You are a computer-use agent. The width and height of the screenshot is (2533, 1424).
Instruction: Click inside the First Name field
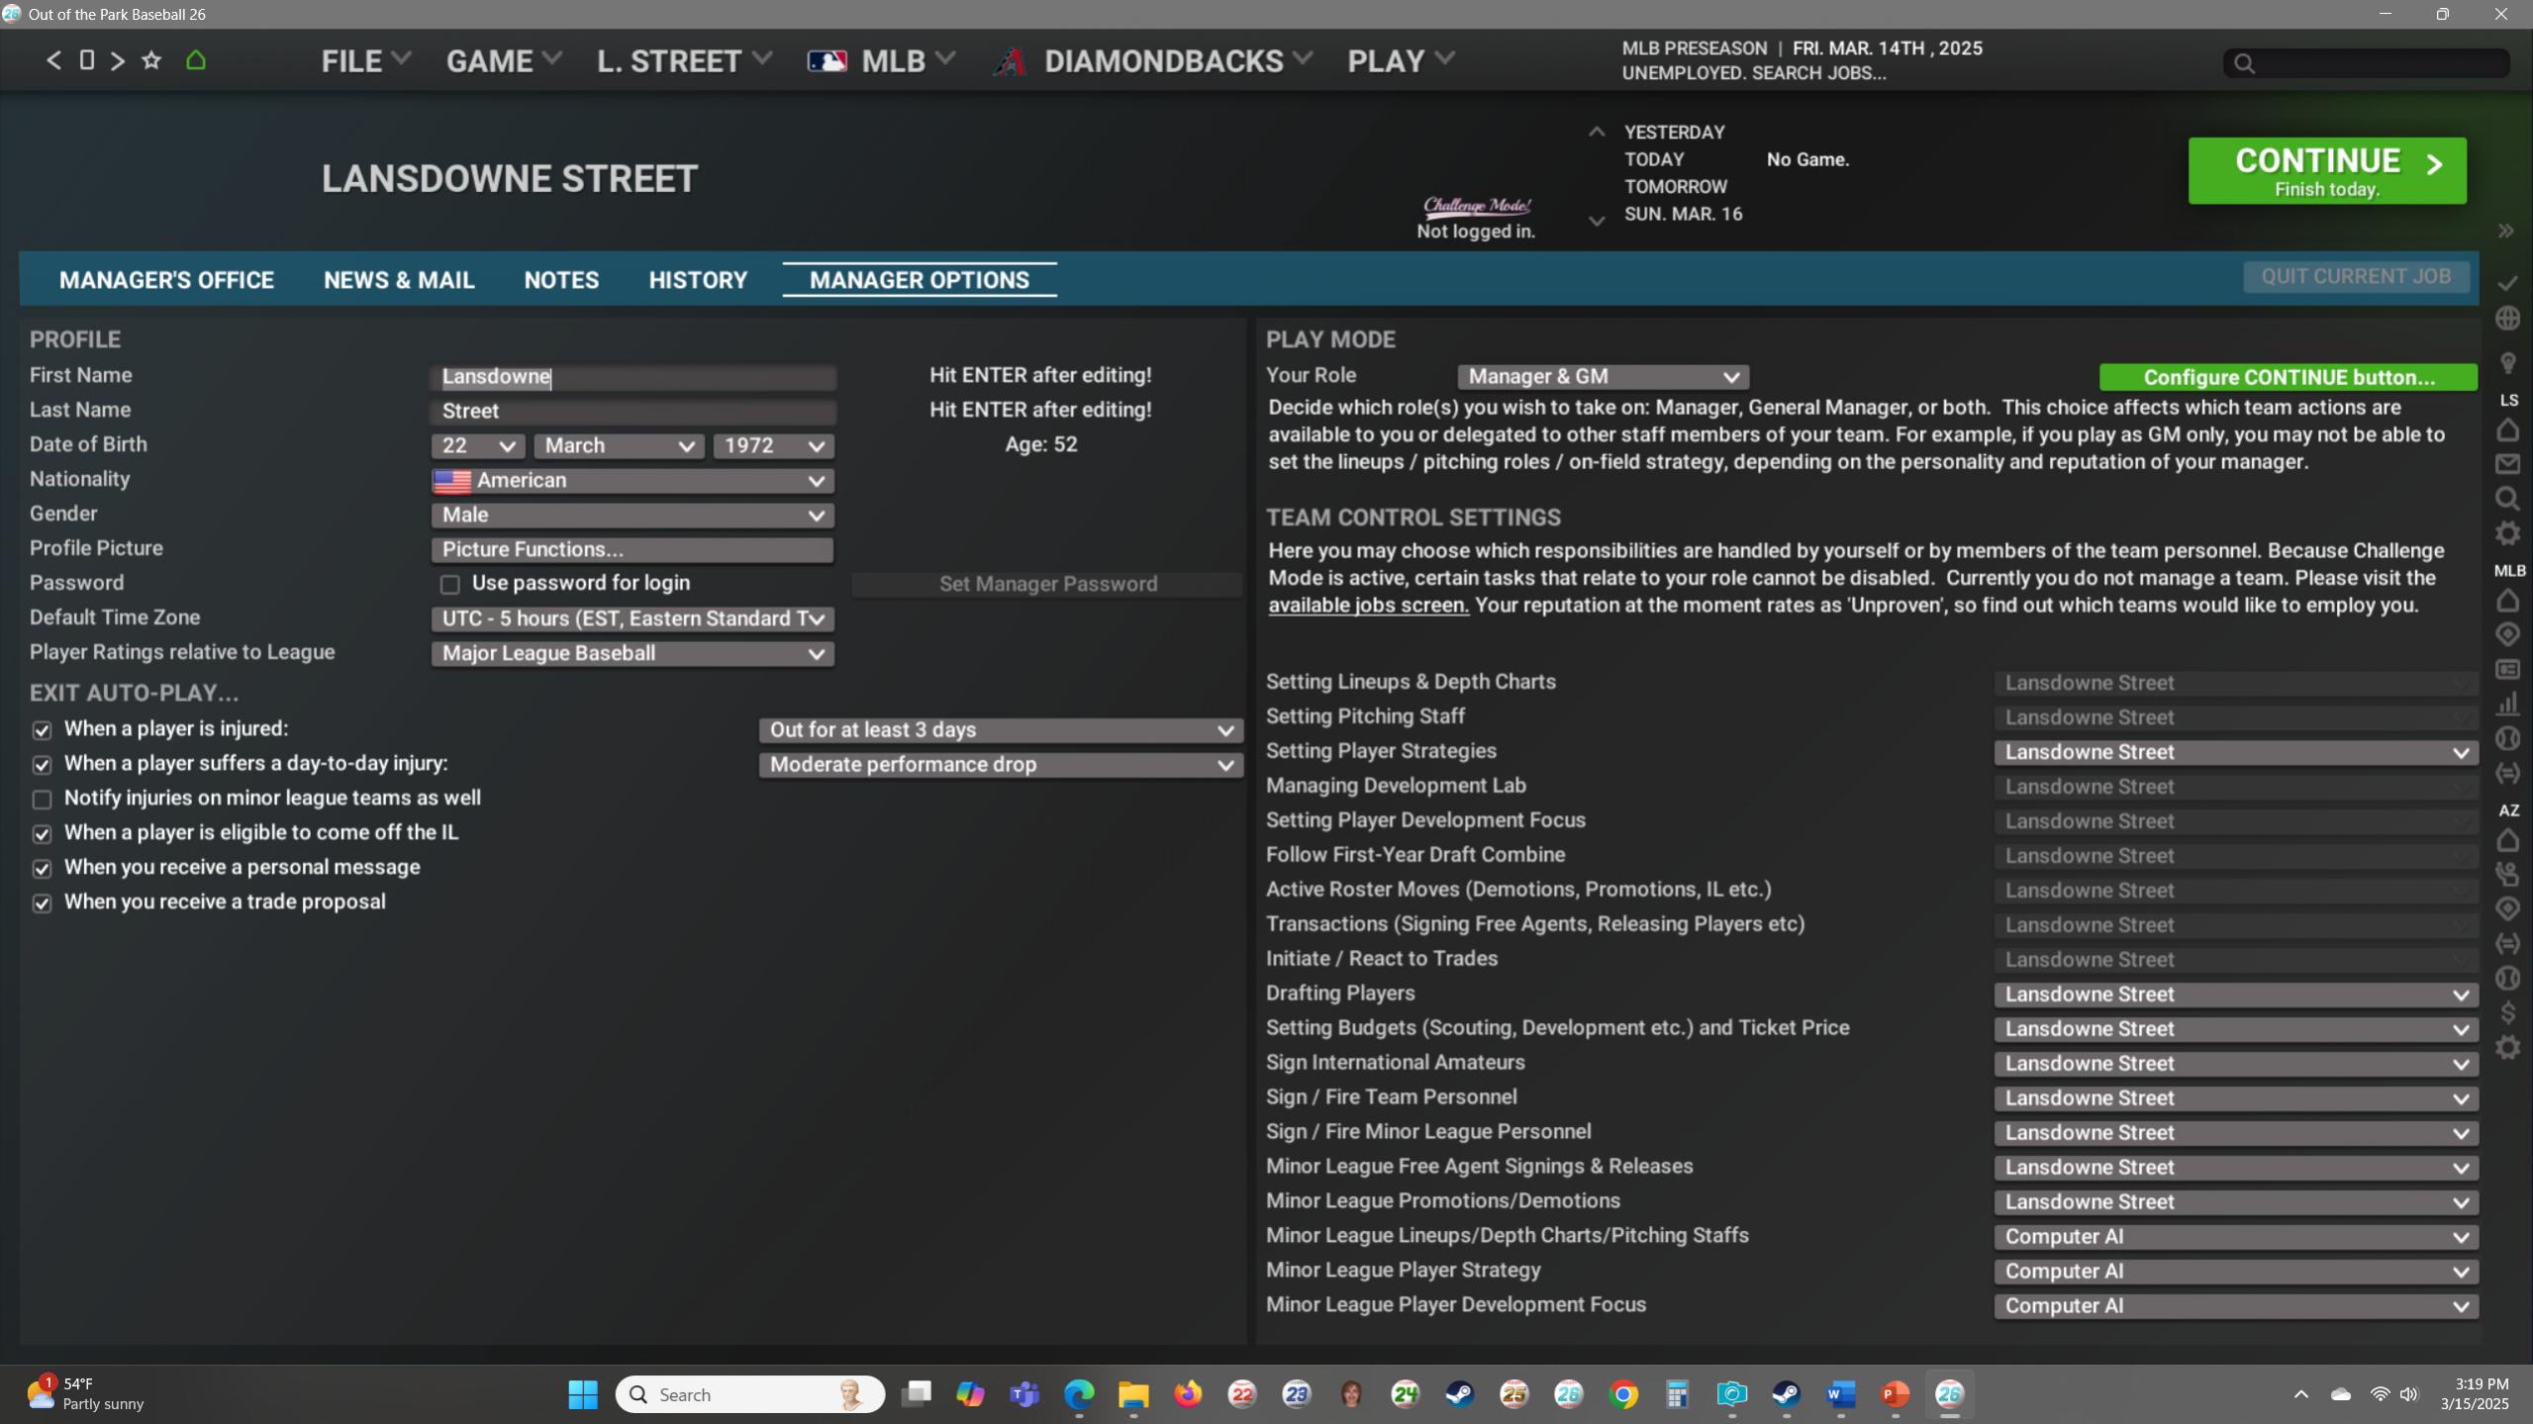point(633,377)
